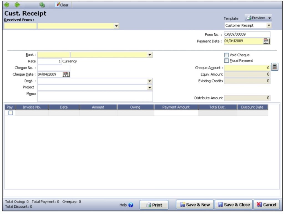Click the blue Help question icon
284x214 pixels.
[131, 205]
